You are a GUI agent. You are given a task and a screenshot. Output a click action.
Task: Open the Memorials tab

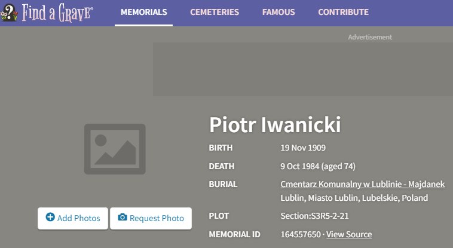point(143,13)
